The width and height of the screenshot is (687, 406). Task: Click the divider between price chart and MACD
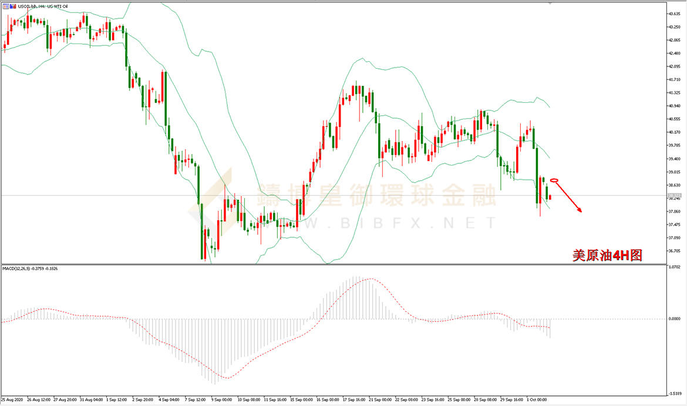pyautogui.click(x=334, y=264)
